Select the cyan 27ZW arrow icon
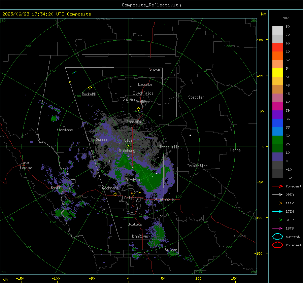 point(277,212)
